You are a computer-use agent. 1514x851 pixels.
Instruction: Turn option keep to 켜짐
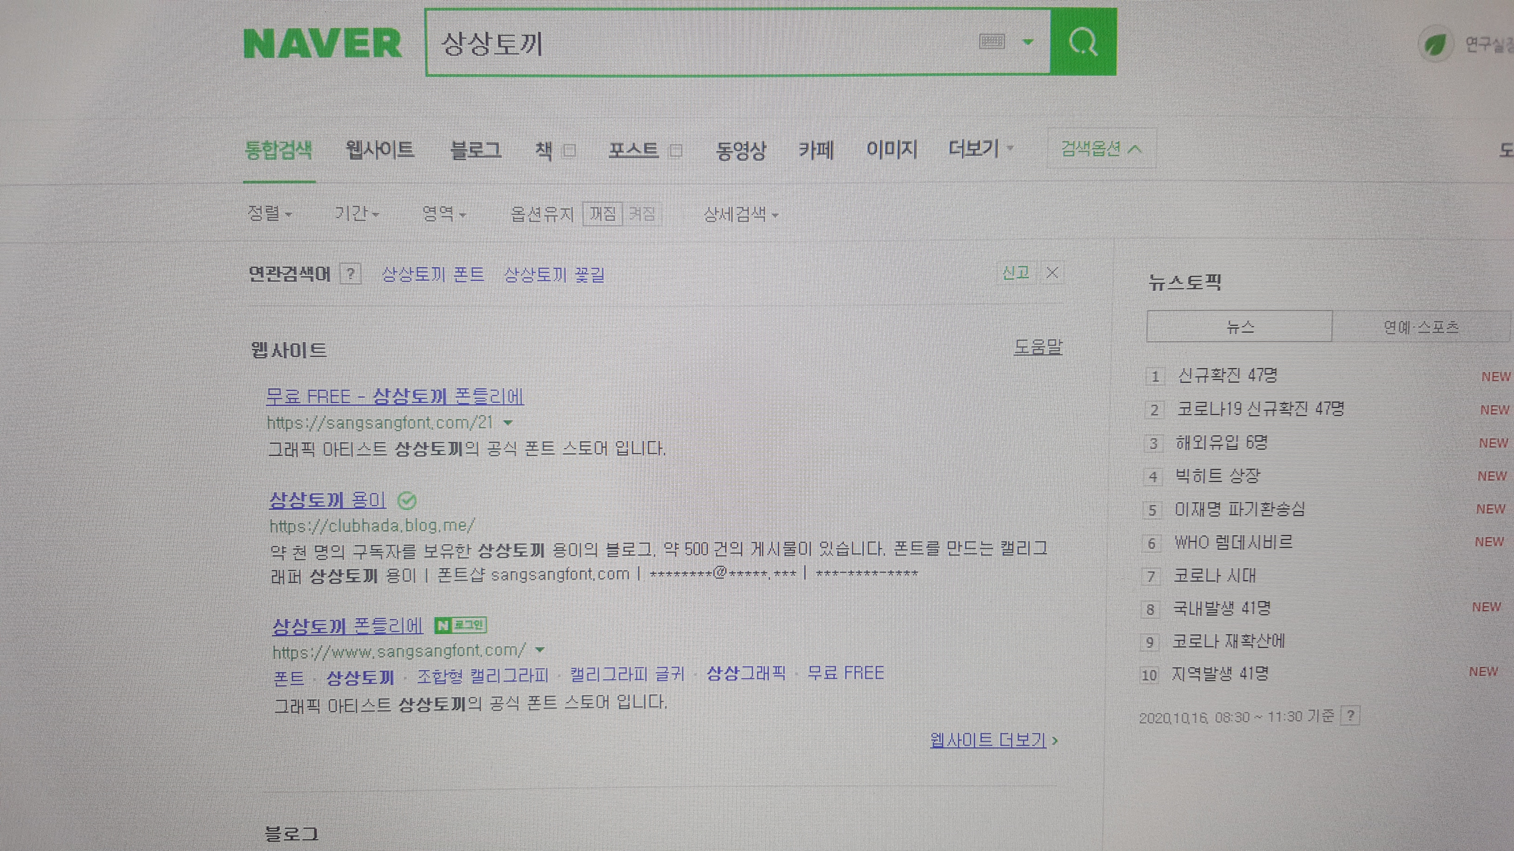641,214
